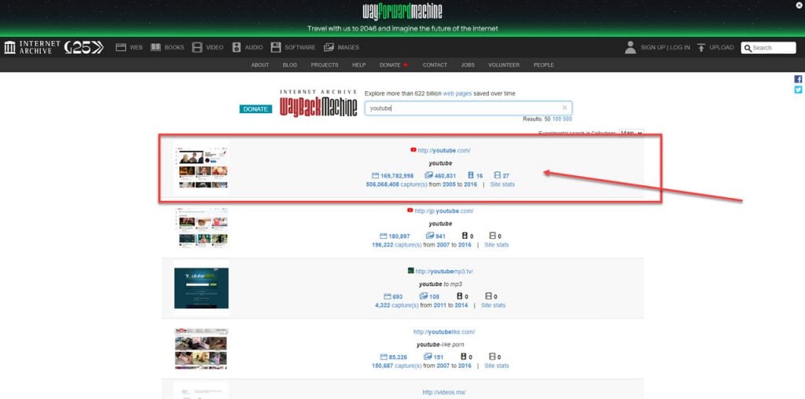The width and height of the screenshot is (805, 399).
Task: Click the teal DONATE button
Action: (255, 108)
